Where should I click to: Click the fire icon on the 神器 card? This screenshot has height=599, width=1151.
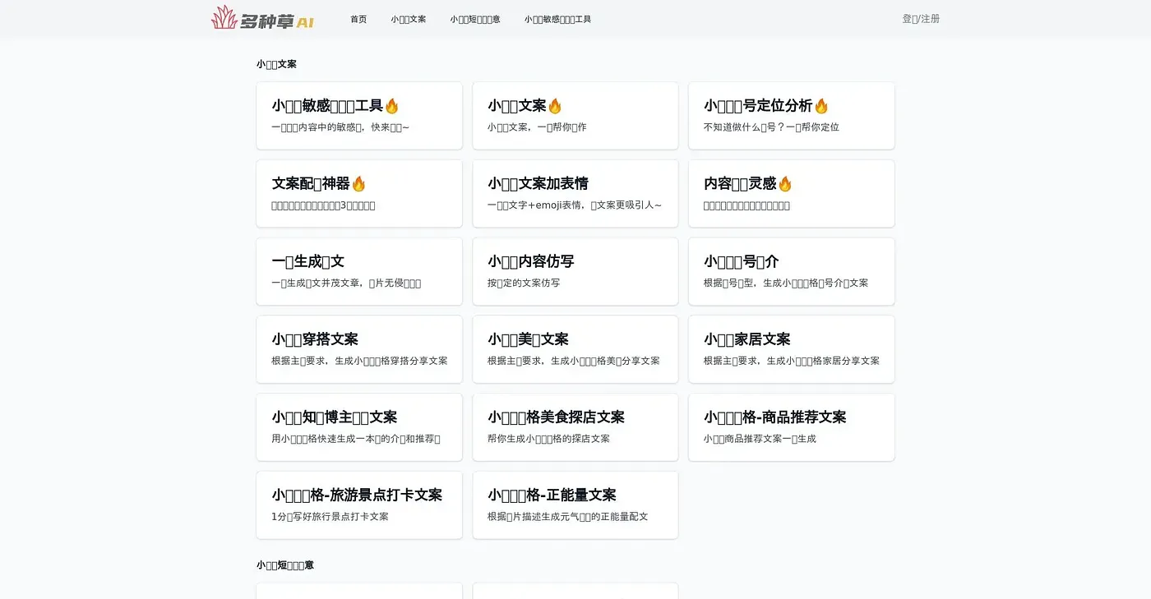(358, 184)
